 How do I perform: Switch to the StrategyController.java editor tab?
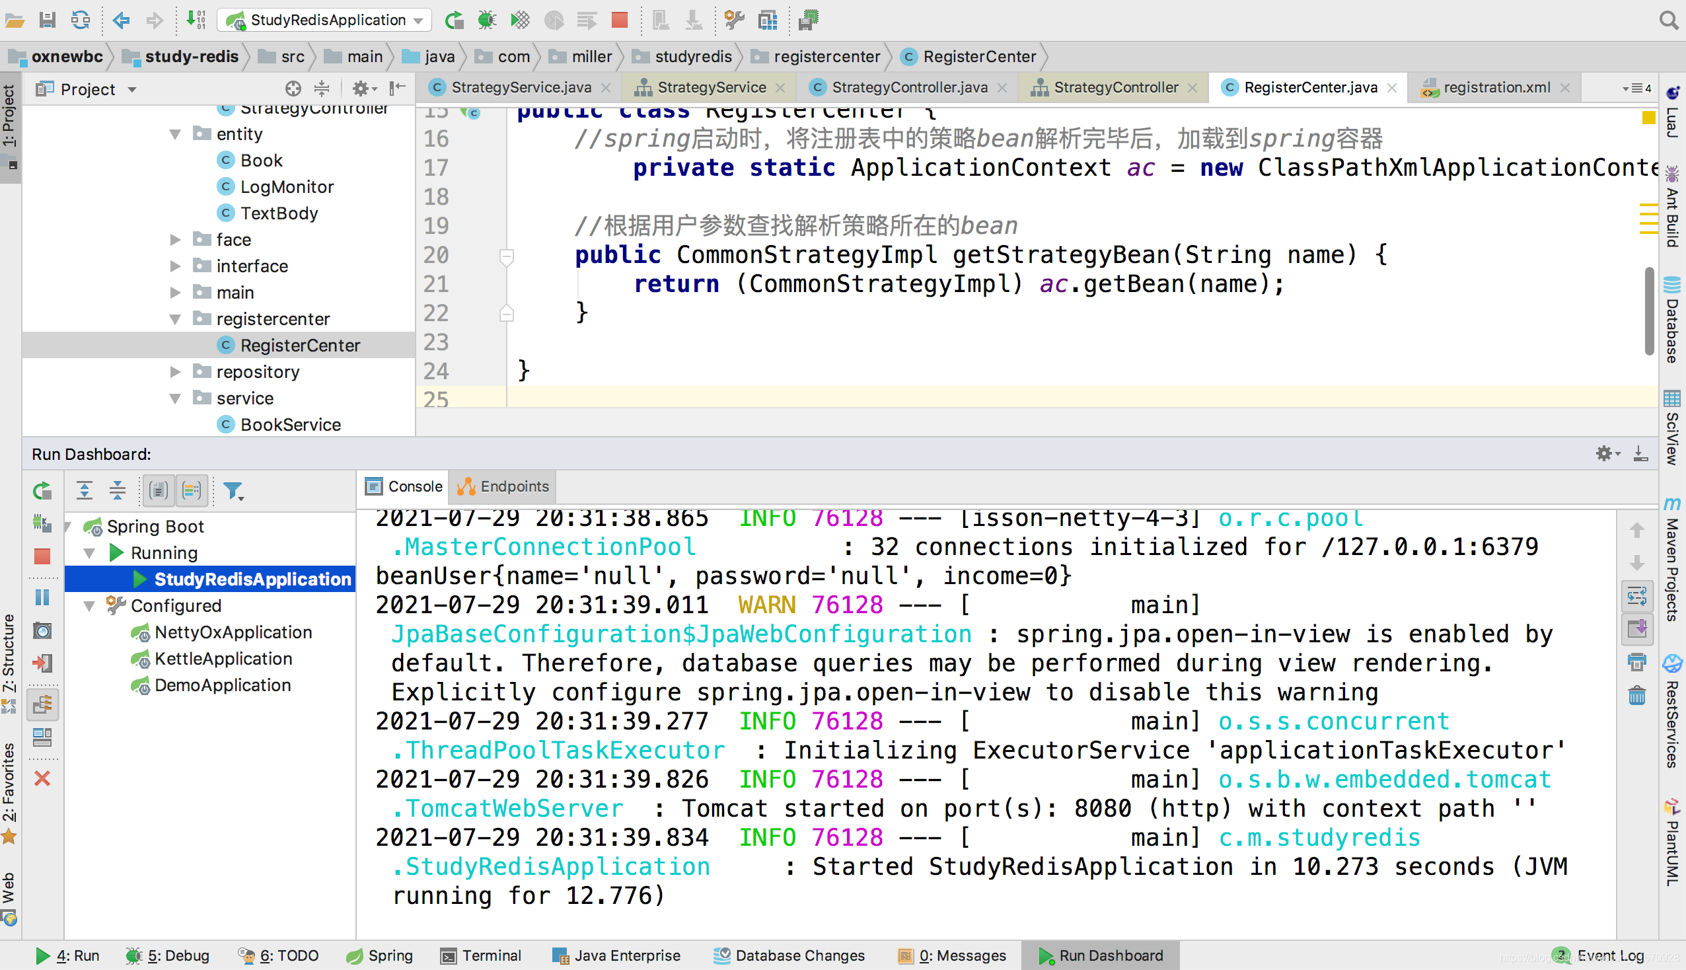pyautogui.click(x=909, y=87)
